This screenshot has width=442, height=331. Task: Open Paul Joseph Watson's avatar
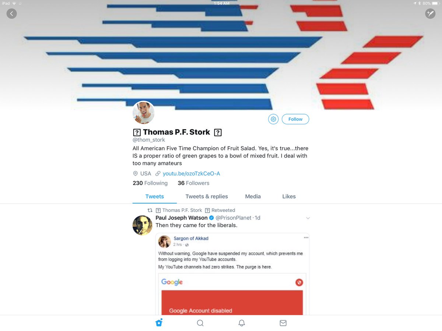coord(142,225)
